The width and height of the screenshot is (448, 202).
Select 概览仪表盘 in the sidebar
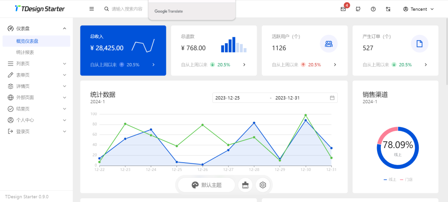pyautogui.click(x=27, y=41)
